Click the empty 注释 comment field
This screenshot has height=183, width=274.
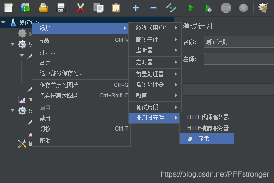239,59
